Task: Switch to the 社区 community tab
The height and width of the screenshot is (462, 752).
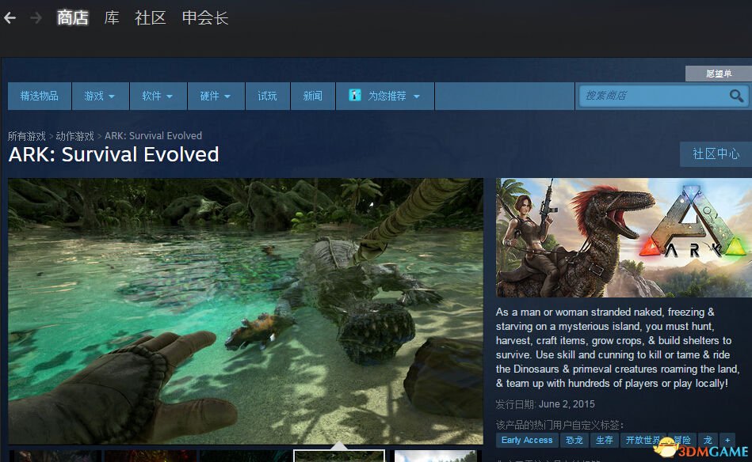Action: tap(150, 17)
